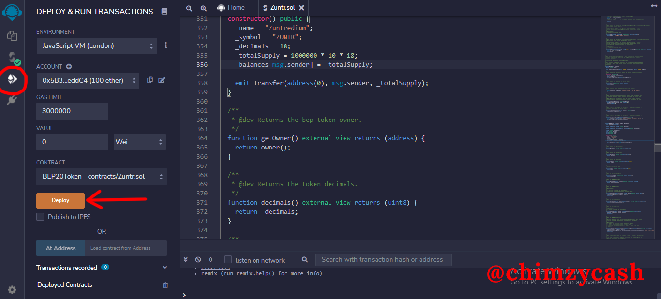This screenshot has width=661, height=299.
Task: Click the Load contract from Address field
Action: [126, 248]
